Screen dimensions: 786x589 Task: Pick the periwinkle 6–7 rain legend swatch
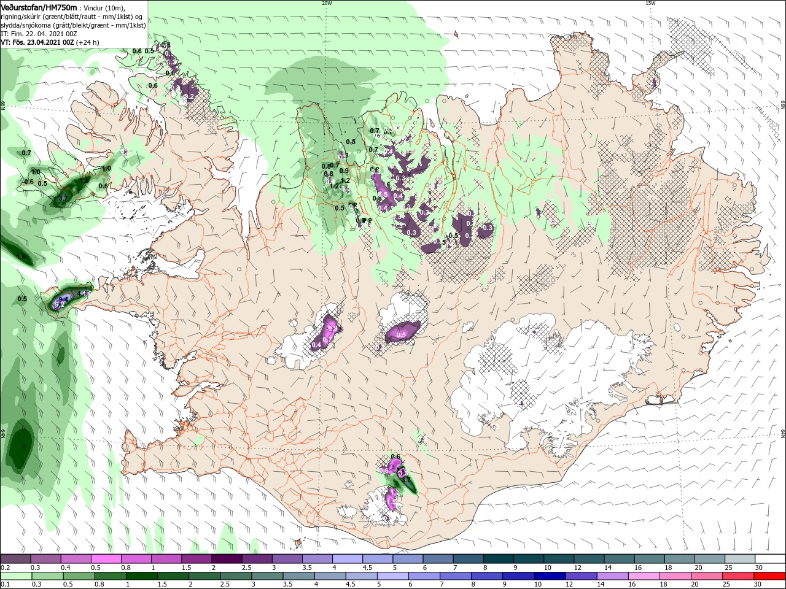point(426,576)
